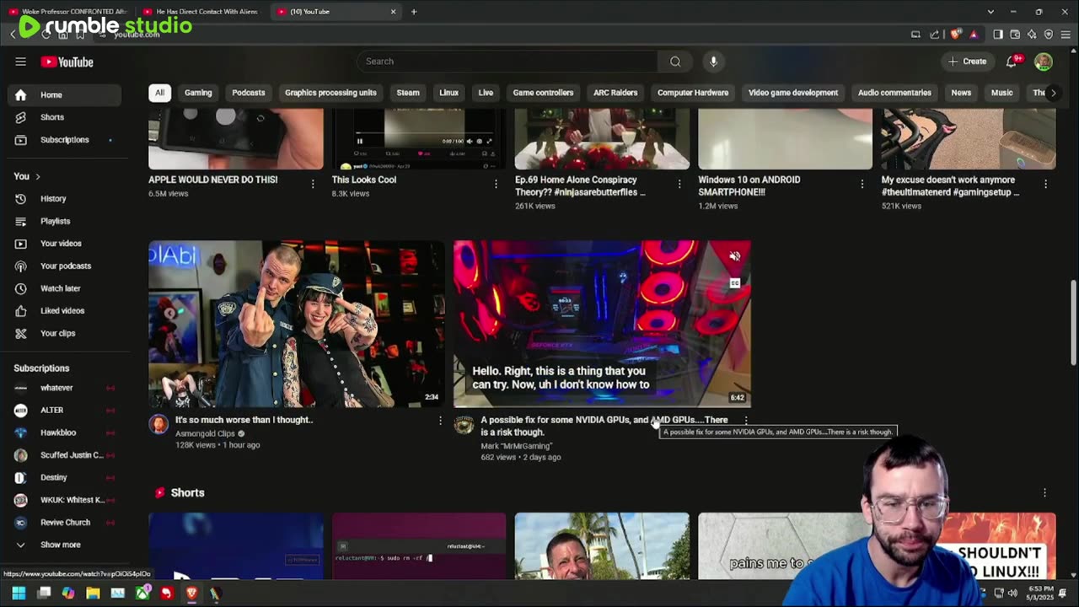1079x607 pixels.
Task: Expand subscriptions with Show more
Action: (65, 545)
